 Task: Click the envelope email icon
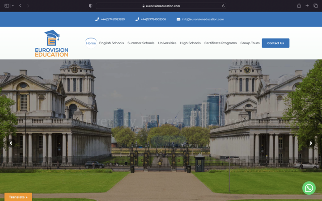pyautogui.click(x=178, y=19)
